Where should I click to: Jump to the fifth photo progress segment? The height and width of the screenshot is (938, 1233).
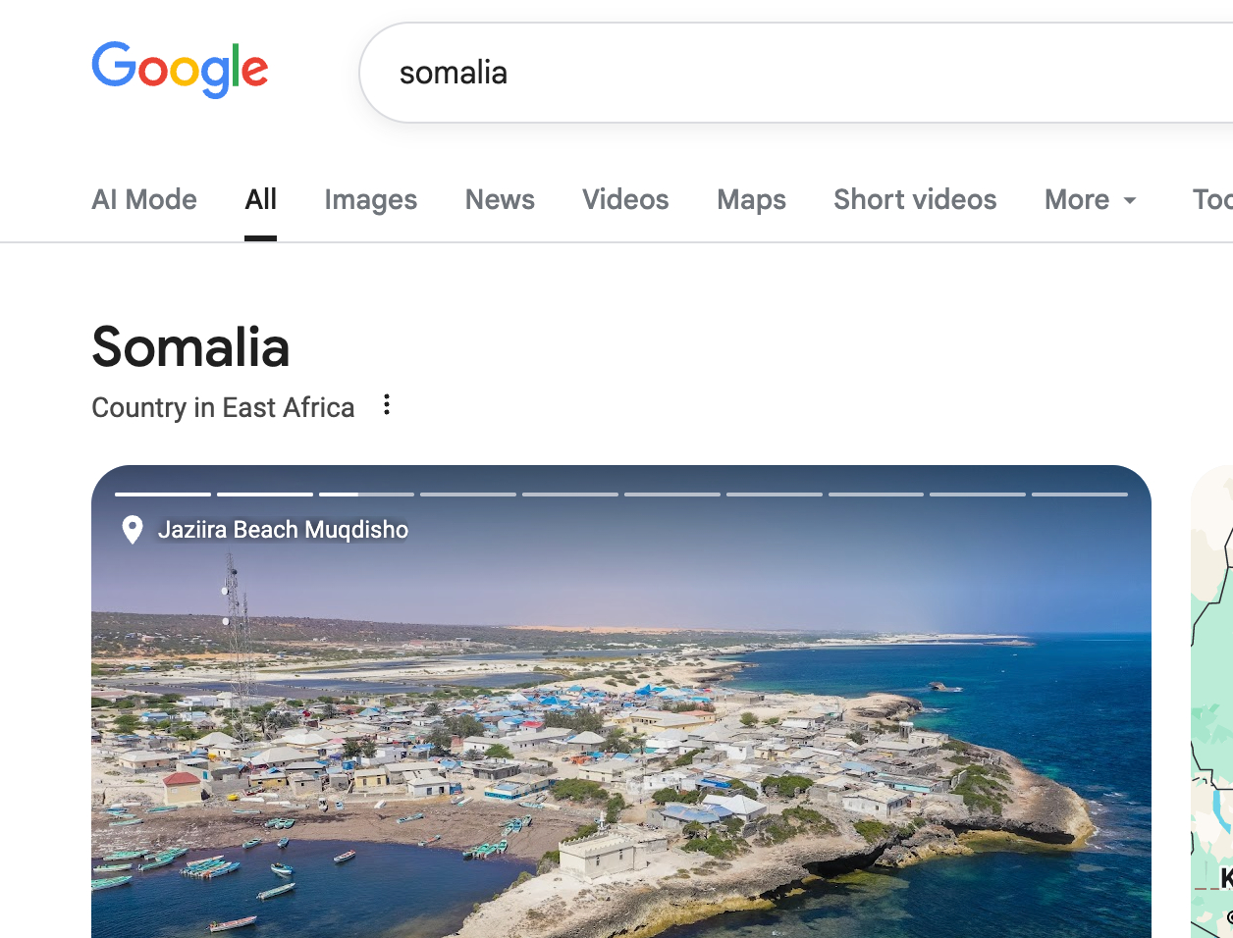(x=570, y=495)
